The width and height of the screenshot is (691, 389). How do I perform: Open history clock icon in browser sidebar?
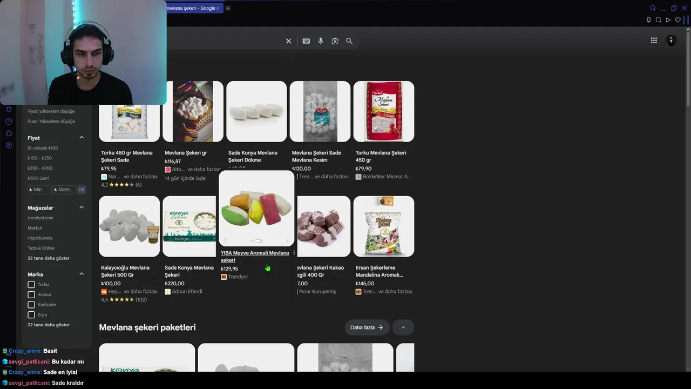(x=9, y=122)
